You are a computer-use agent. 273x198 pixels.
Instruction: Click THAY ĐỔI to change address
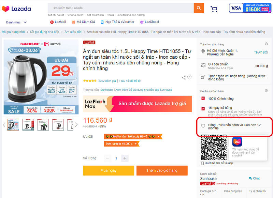(x=261, y=52)
